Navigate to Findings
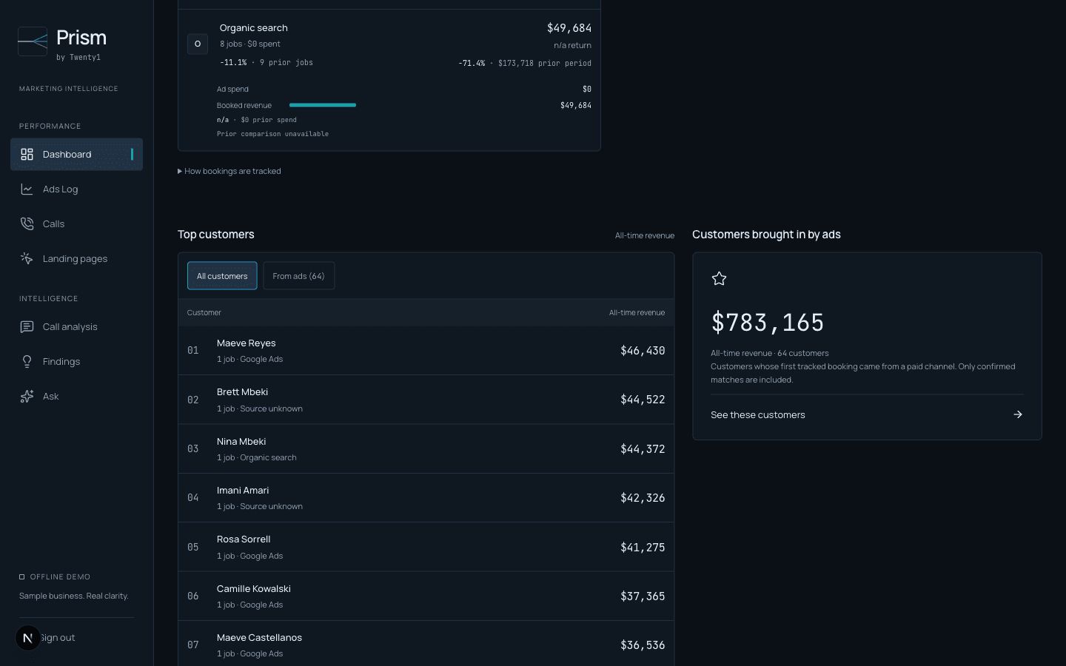The height and width of the screenshot is (666, 1066). (76, 361)
